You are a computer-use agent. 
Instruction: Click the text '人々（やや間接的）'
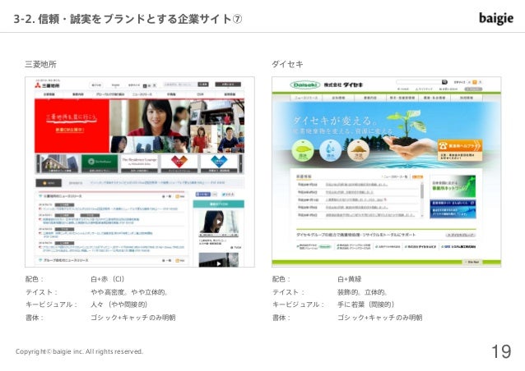point(118,305)
